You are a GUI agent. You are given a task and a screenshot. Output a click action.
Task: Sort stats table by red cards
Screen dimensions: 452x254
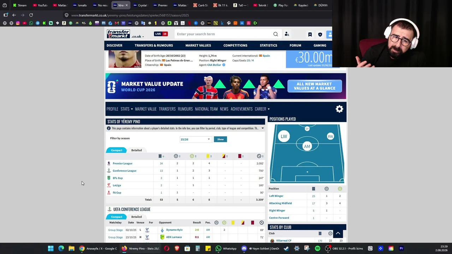[240, 156]
